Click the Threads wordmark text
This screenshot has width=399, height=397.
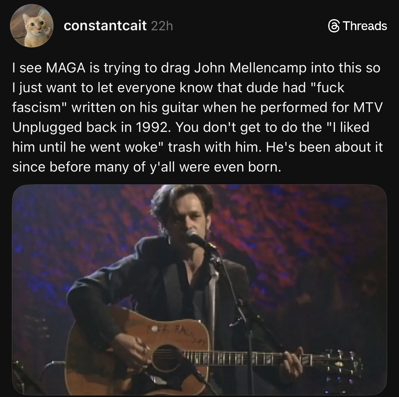tap(365, 26)
